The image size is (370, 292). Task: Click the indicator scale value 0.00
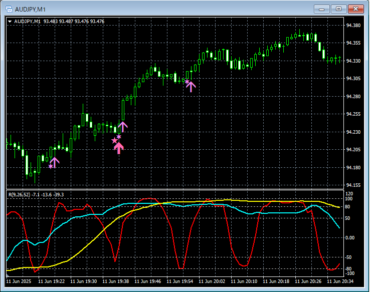pos(350,238)
